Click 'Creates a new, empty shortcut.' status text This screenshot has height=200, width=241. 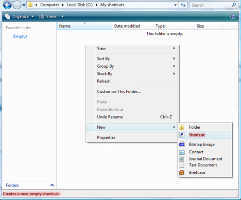click(x=31, y=194)
